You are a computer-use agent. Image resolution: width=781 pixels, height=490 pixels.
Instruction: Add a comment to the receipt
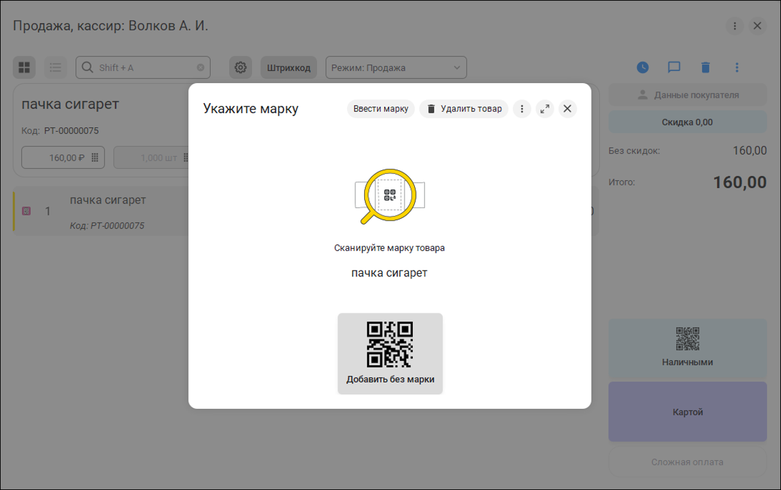(x=673, y=67)
